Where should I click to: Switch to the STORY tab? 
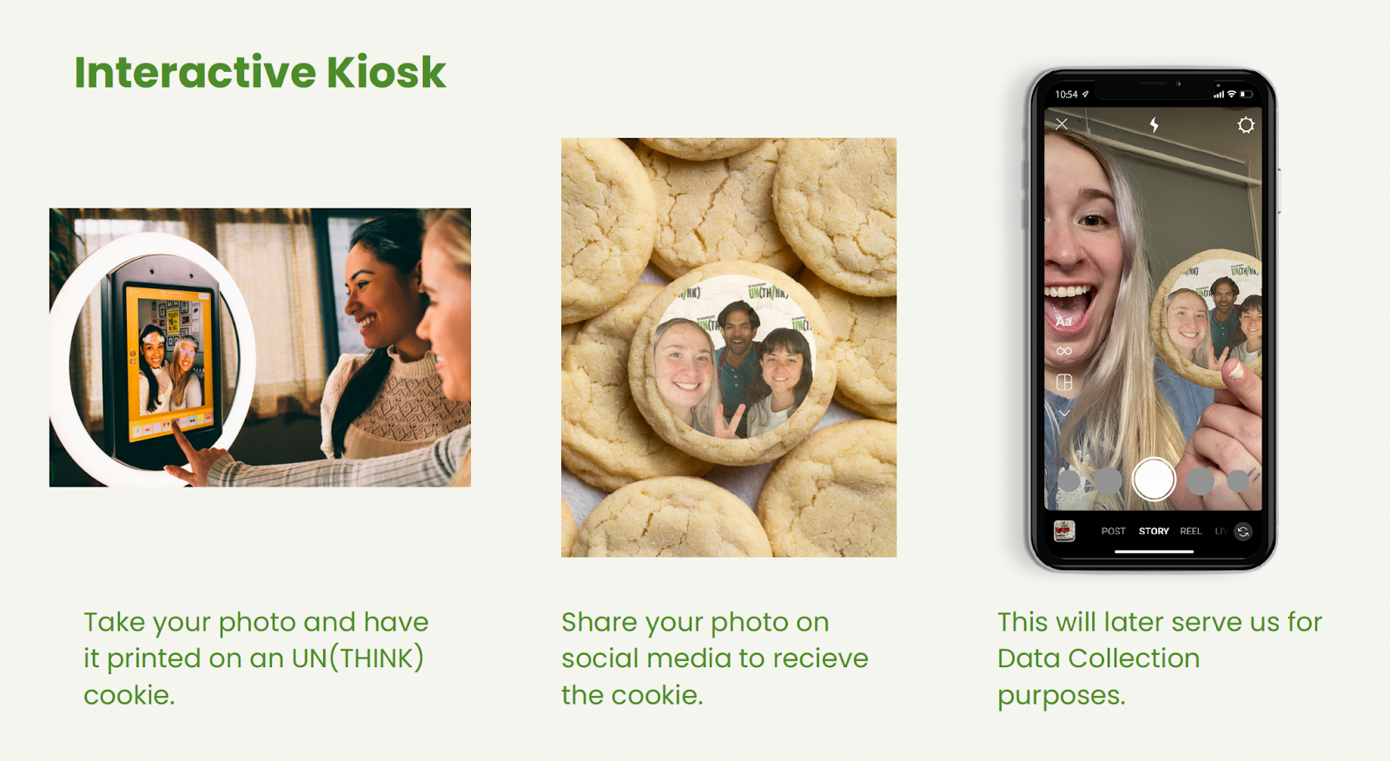tap(1154, 531)
